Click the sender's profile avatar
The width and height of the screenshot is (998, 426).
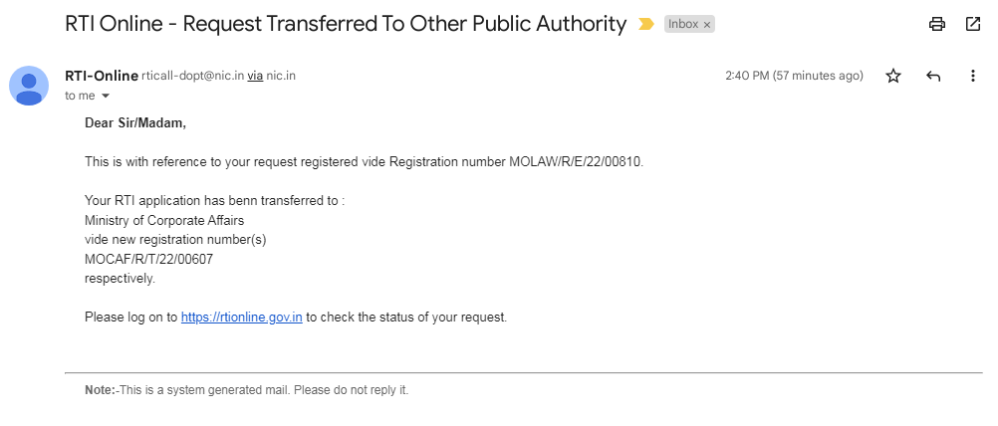(29, 85)
